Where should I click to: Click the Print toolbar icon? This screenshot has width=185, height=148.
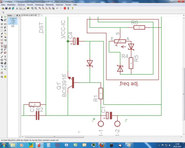pyautogui.click(x=10, y=8)
